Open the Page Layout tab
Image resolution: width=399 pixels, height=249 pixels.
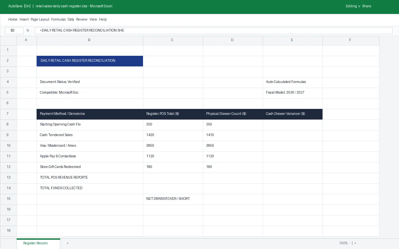40,19
